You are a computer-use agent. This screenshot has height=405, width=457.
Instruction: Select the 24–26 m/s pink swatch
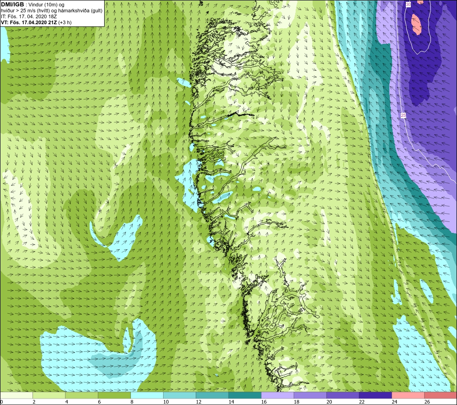pyautogui.click(x=408, y=395)
